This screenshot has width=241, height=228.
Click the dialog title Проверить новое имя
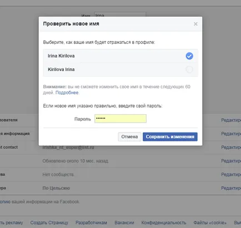pyautogui.click(x=71, y=24)
